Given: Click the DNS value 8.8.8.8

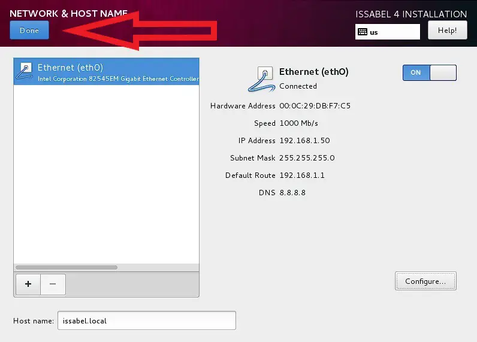Looking at the screenshot, I should (292, 192).
